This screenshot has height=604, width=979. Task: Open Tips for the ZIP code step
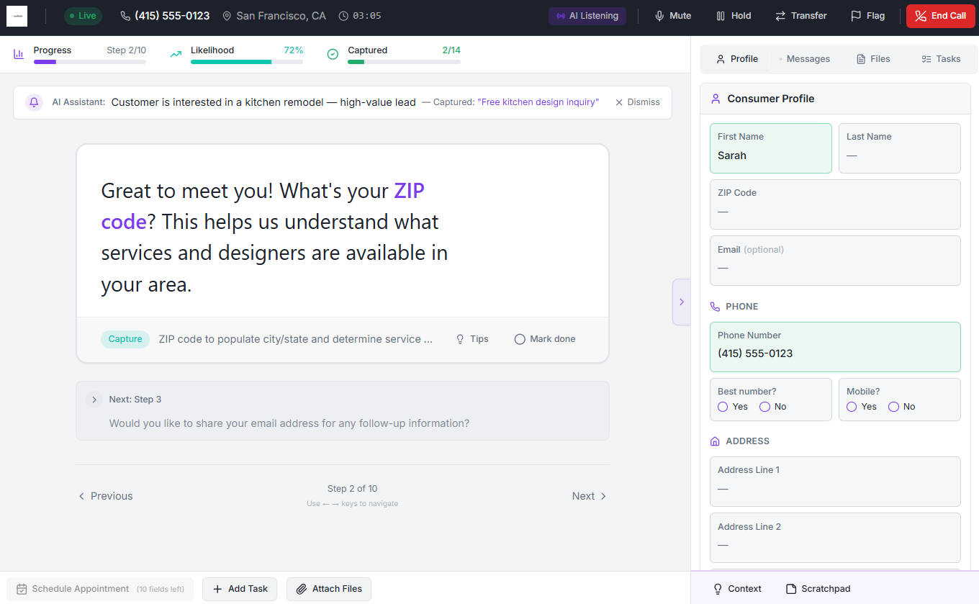point(472,338)
